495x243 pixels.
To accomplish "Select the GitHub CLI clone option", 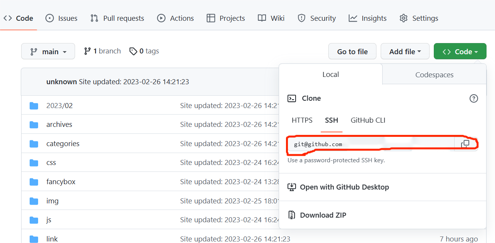I will [368, 120].
